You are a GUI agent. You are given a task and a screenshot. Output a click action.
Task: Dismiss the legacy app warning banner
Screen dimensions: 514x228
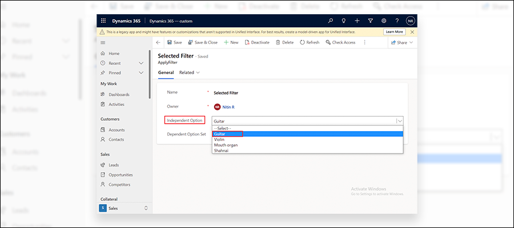click(x=412, y=32)
